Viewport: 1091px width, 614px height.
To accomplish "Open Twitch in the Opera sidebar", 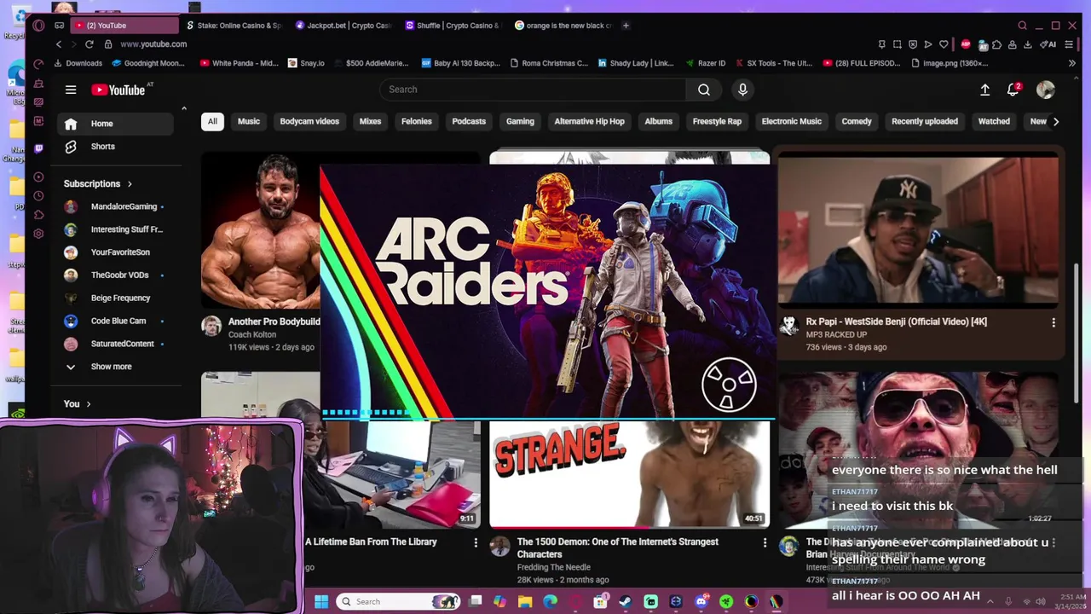I will tap(38, 148).
